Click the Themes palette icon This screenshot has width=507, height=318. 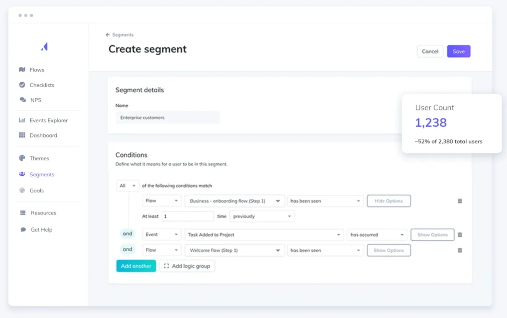pyautogui.click(x=22, y=158)
